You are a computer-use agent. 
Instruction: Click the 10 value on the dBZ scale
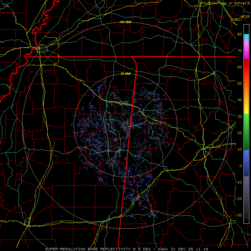240,149
